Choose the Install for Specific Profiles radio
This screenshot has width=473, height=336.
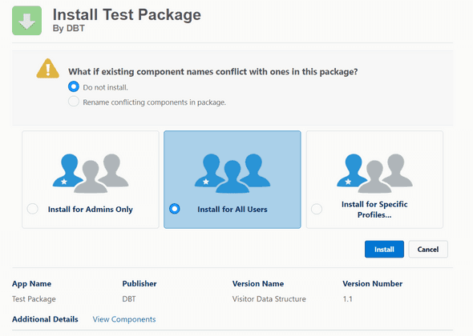pyautogui.click(x=317, y=209)
